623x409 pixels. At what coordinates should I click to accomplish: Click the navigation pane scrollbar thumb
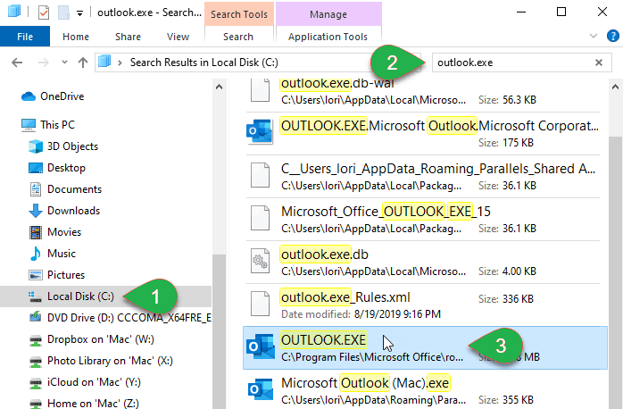coord(219,330)
